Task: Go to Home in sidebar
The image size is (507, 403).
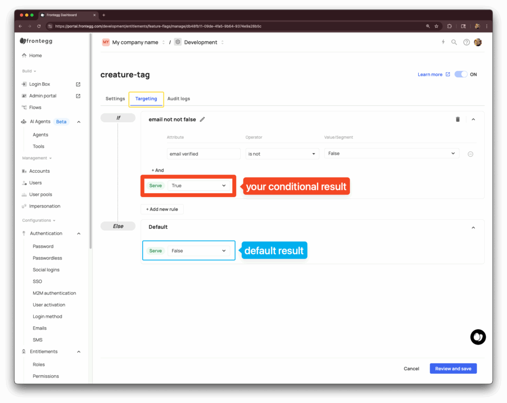Action: coord(35,55)
